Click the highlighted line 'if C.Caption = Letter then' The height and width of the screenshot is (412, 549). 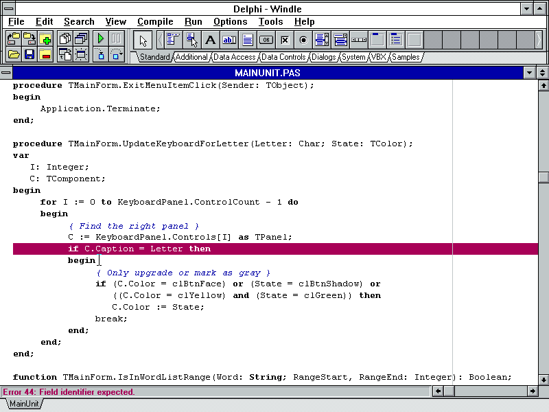pos(275,249)
